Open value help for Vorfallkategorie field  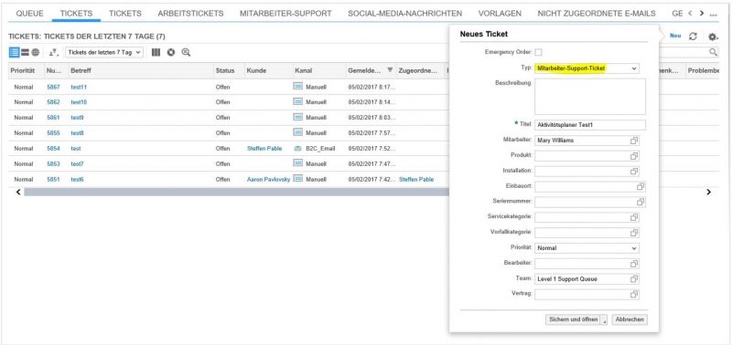click(x=634, y=233)
